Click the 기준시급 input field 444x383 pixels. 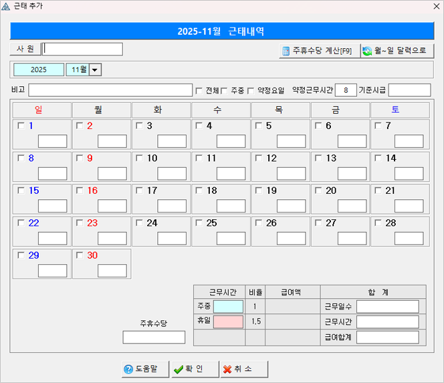[410, 90]
